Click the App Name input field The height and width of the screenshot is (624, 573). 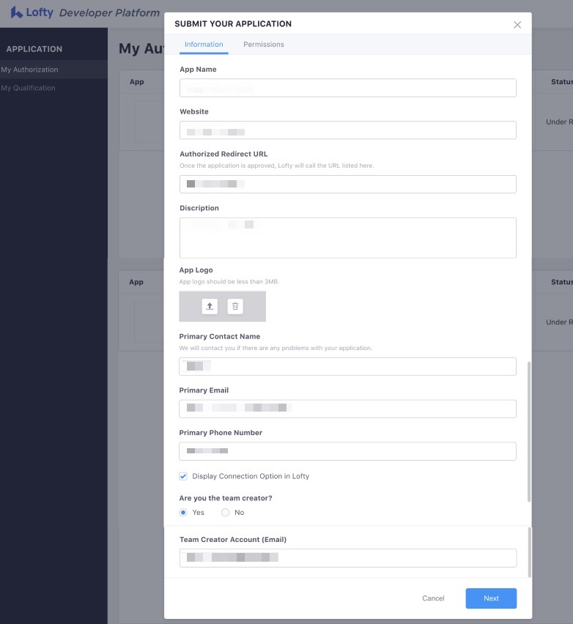coord(347,88)
